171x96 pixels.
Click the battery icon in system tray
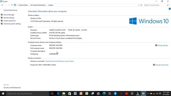(x=151, y=94)
